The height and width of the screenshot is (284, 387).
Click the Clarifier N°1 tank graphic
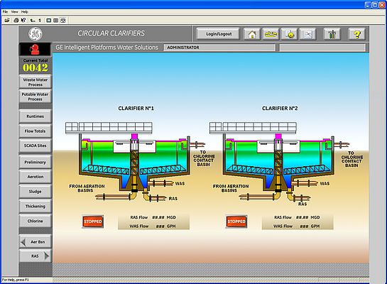(x=134, y=163)
